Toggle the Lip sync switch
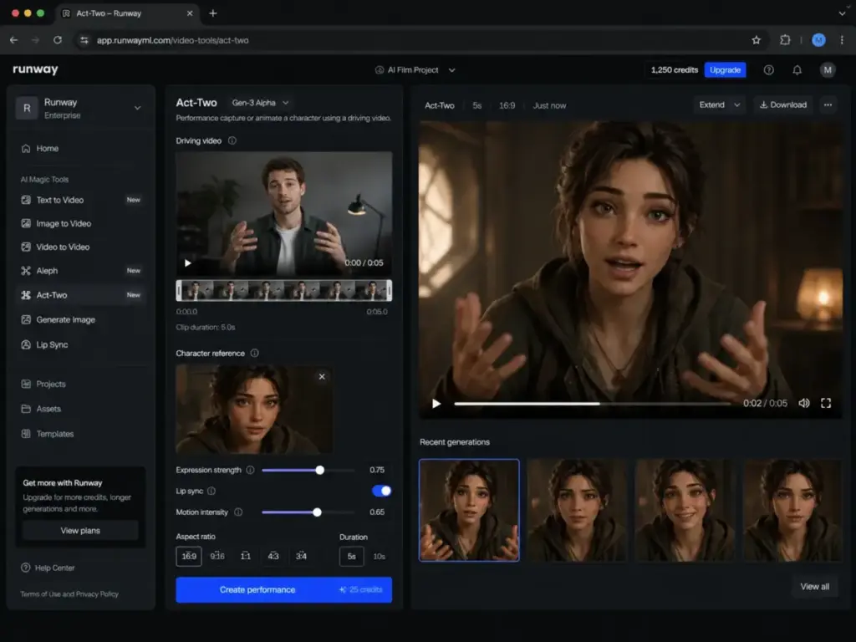 click(381, 491)
